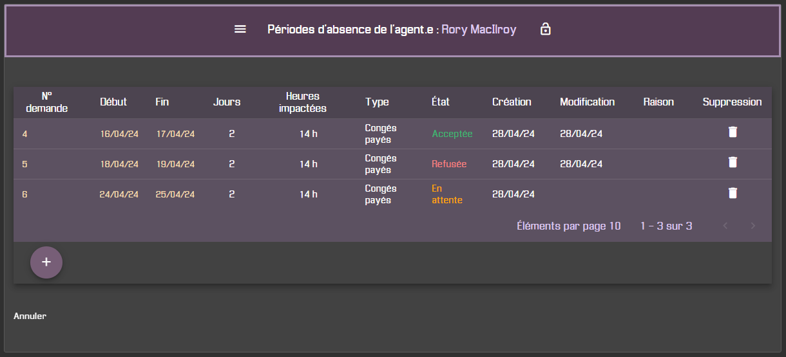Go to previous page arrow
Viewport: 786px width, 357px height.
pyautogui.click(x=725, y=226)
